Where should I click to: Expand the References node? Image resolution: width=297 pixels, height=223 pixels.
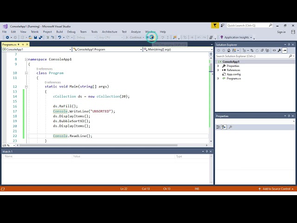click(x=218, y=70)
